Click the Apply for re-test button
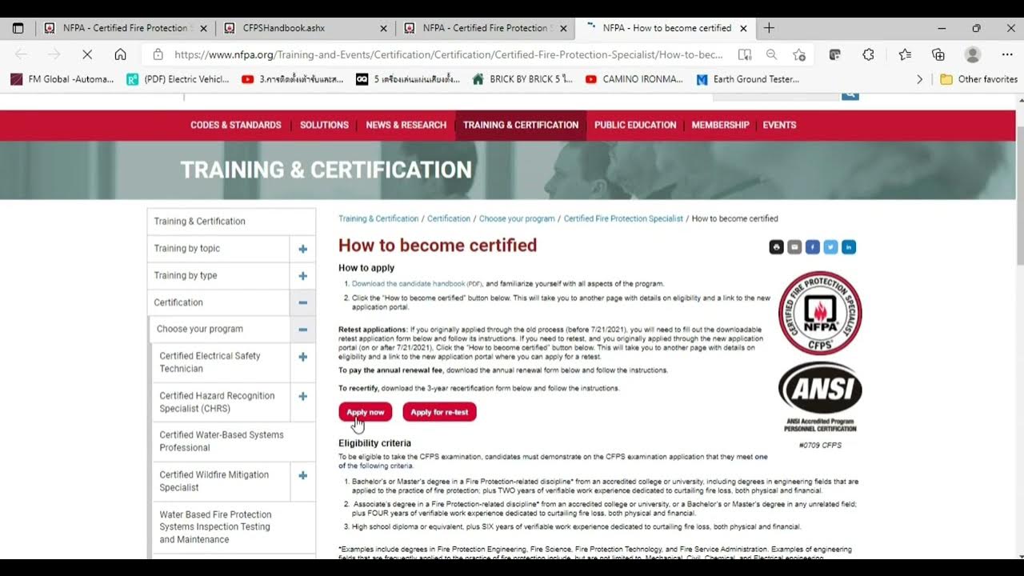This screenshot has height=576, width=1024. click(439, 412)
